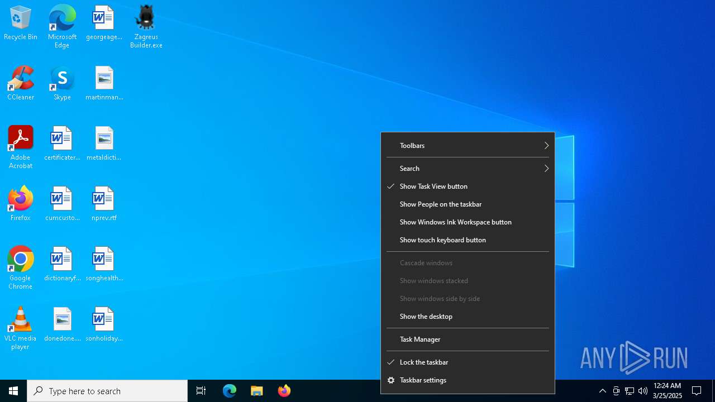Screen dimensions: 715x402
Task: Select the nprev.rtf file icon
Action: pyautogui.click(x=104, y=204)
